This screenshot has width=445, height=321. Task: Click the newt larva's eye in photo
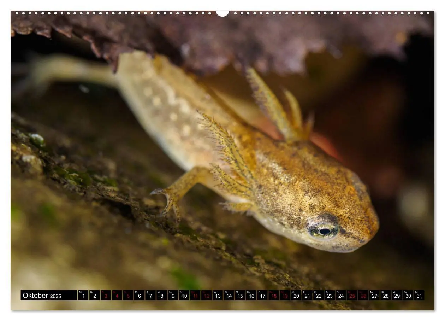[324, 231]
